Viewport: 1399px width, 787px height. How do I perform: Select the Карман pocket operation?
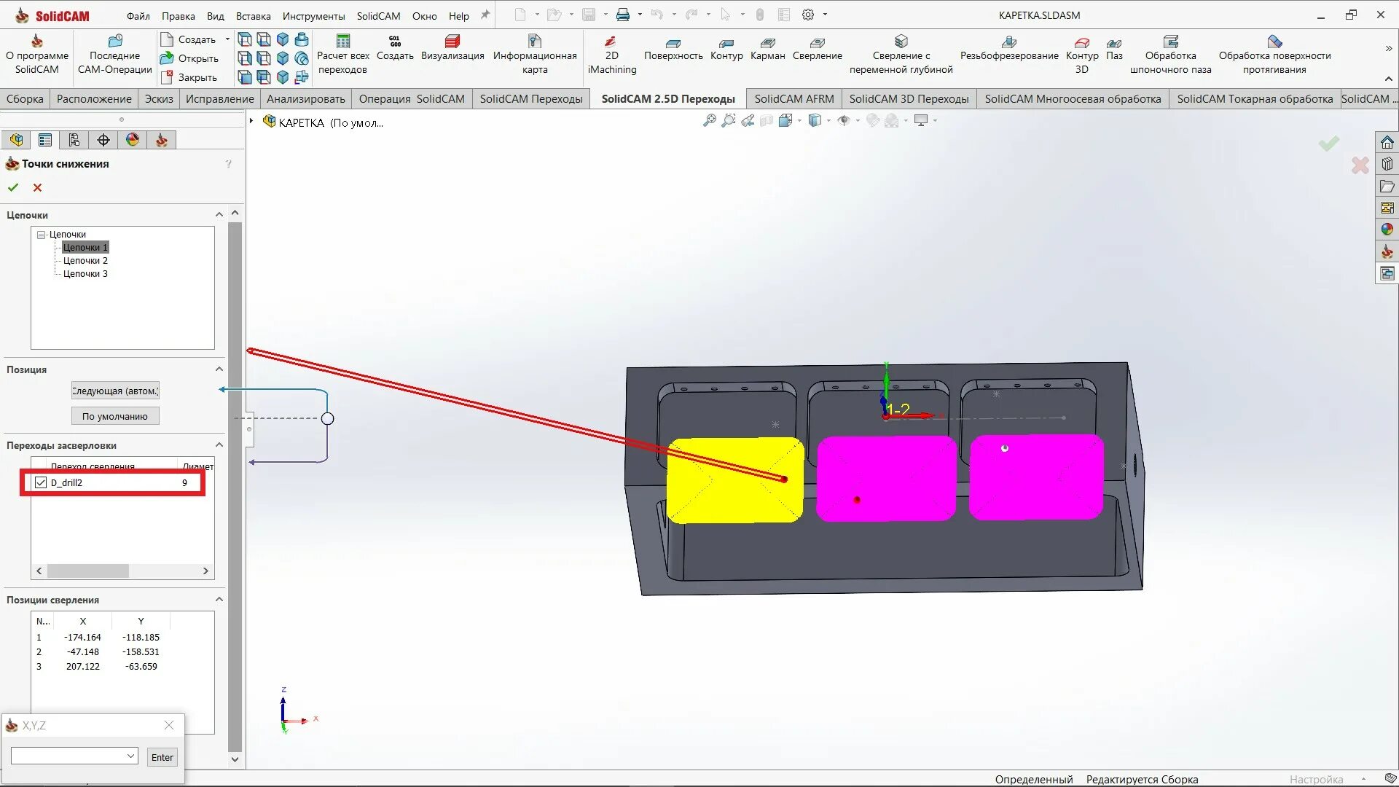pos(768,48)
